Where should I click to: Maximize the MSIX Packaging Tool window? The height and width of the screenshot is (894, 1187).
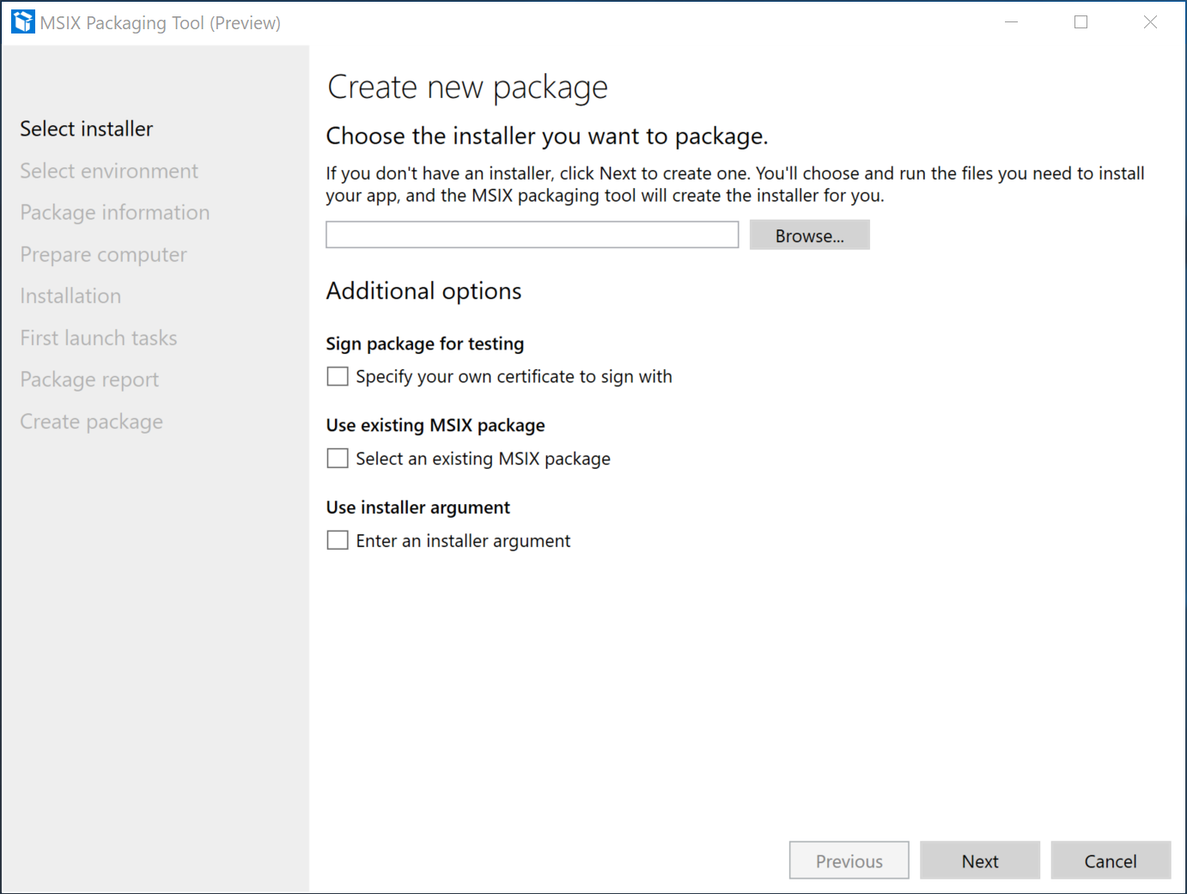click(1081, 22)
